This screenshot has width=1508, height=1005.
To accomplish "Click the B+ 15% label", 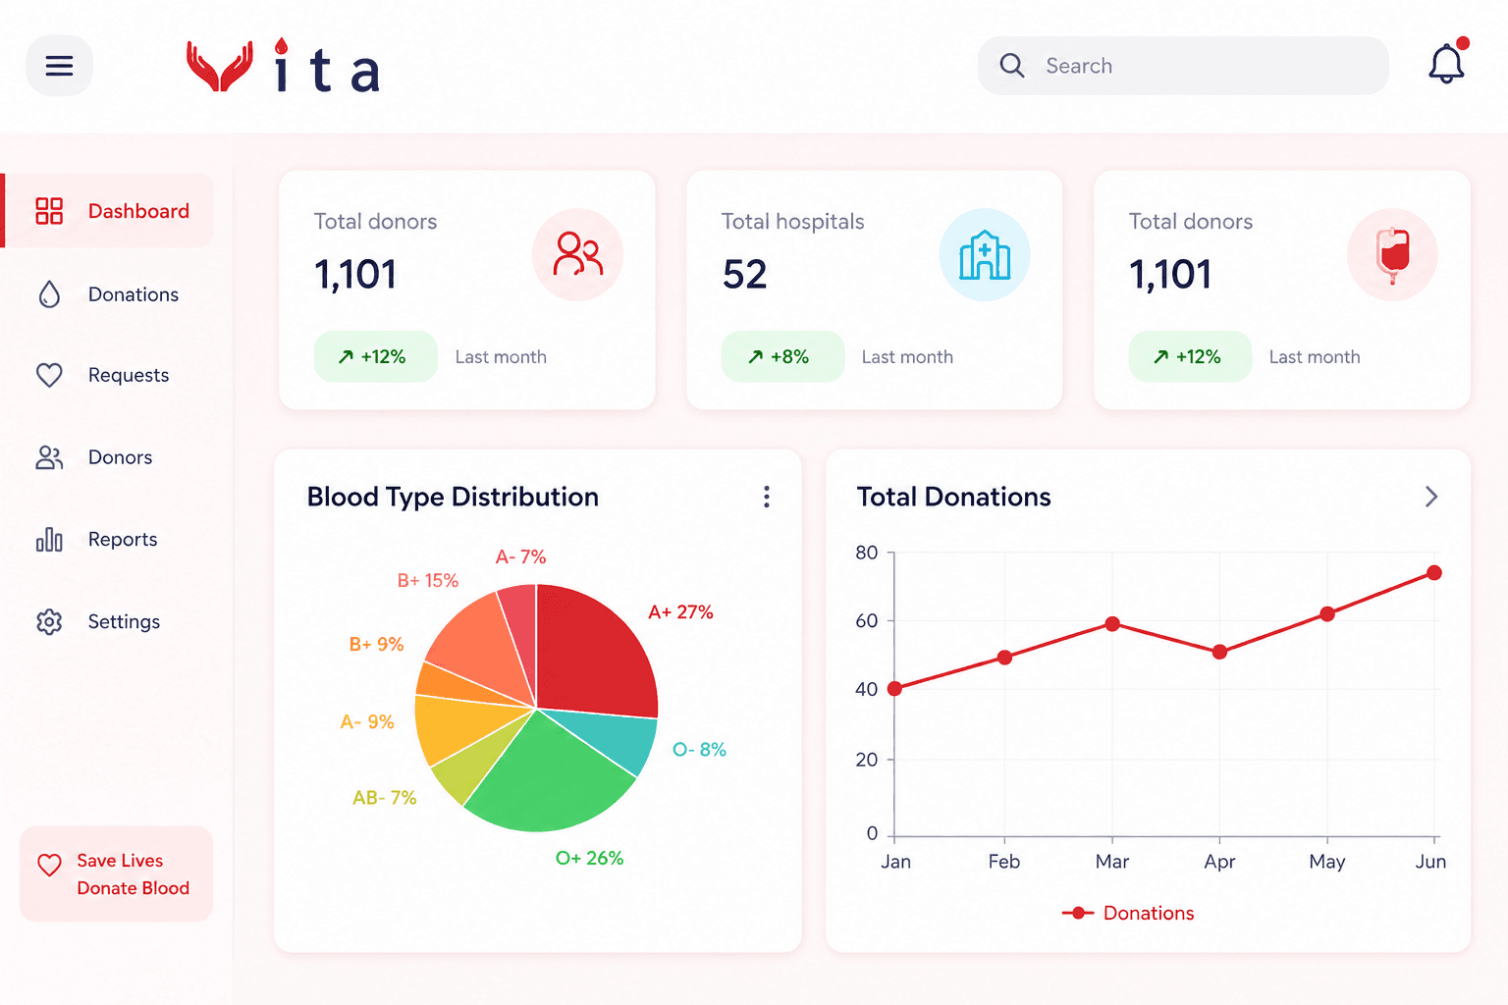I will tap(428, 580).
